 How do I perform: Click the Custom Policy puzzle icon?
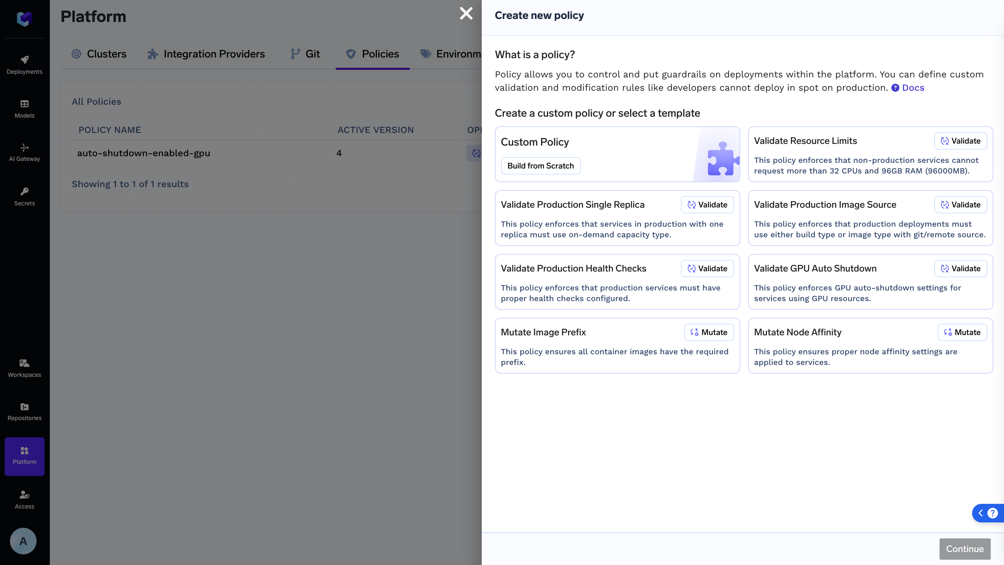coord(723,158)
